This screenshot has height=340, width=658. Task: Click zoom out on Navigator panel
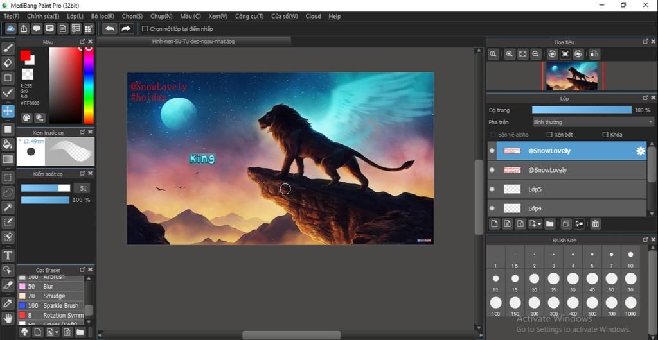point(535,54)
